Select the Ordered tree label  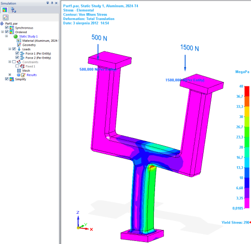click(x=21, y=32)
